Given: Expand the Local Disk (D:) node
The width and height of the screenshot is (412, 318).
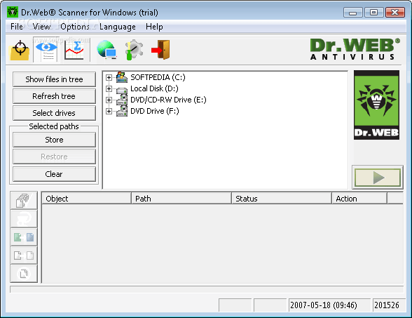Looking at the screenshot, I should (109, 88).
